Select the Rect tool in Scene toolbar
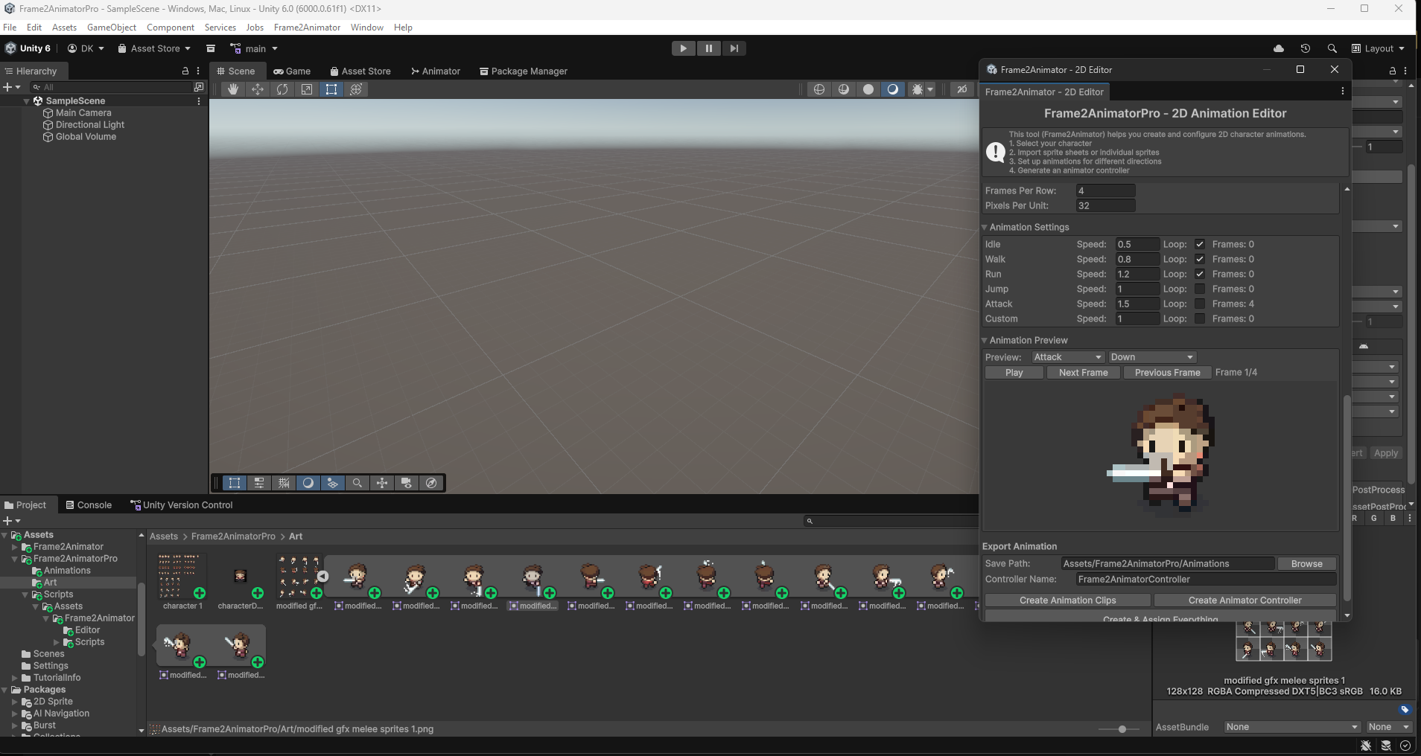1421x756 pixels. pos(331,89)
